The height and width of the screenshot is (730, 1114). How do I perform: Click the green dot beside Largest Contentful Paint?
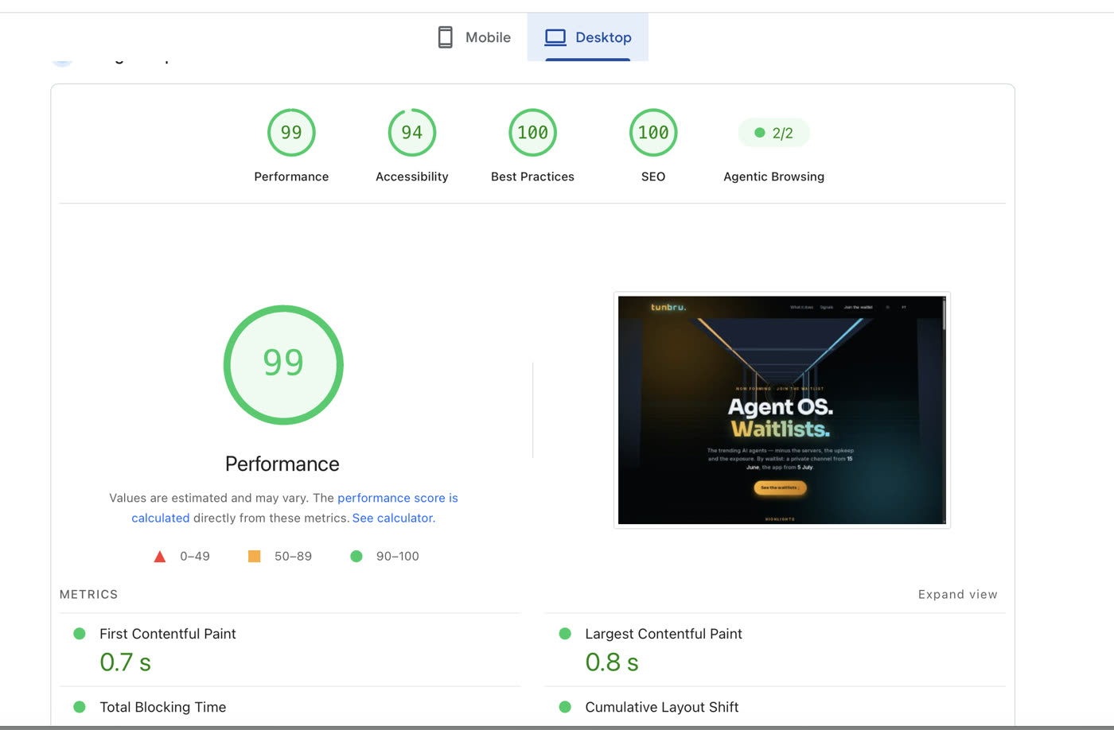[x=565, y=634]
